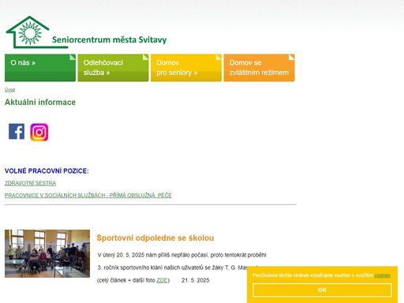Open the 'Domov pro seniory' menu

(x=186, y=68)
